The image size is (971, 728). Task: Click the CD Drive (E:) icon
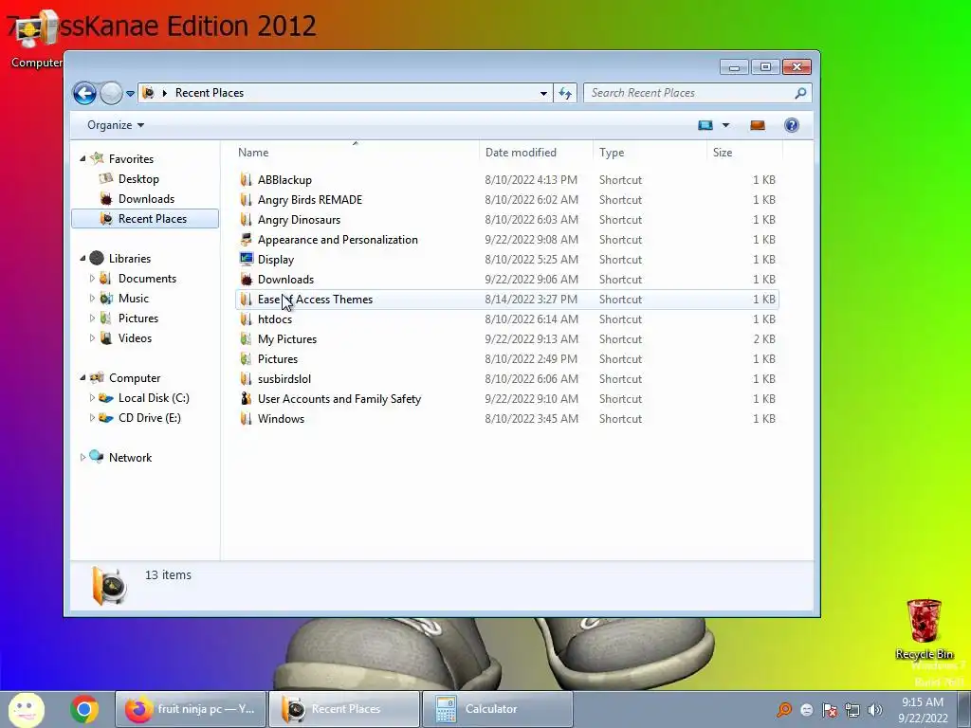(106, 418)
